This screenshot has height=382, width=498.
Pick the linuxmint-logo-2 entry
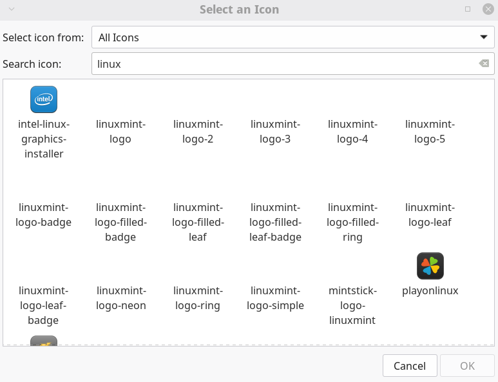coord(198,131)
